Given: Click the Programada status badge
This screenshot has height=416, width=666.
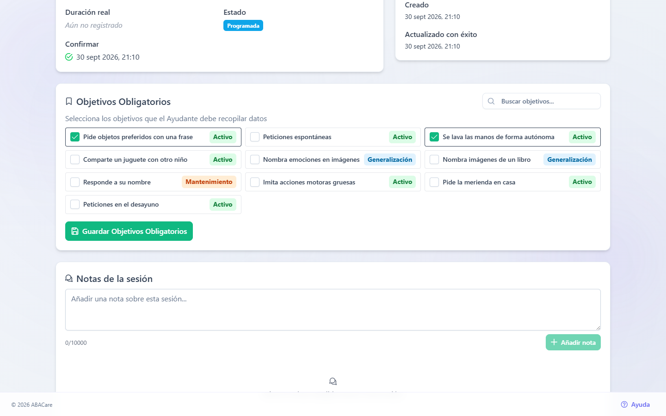Looking at the screenshot, I should tap(243, 26).
